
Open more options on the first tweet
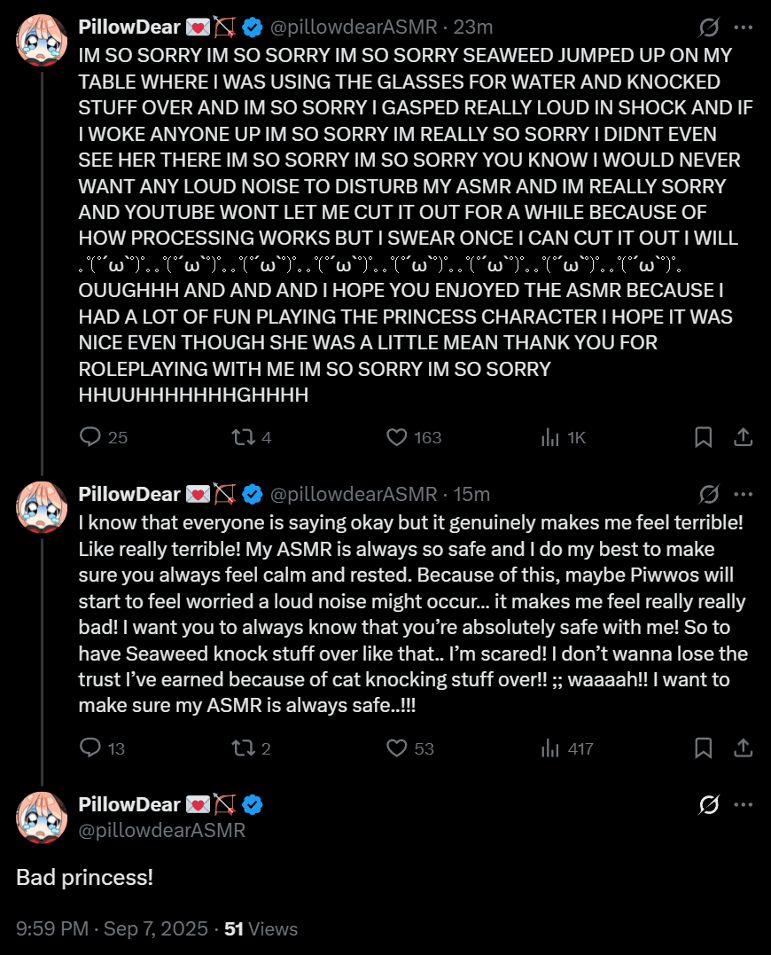744,27
